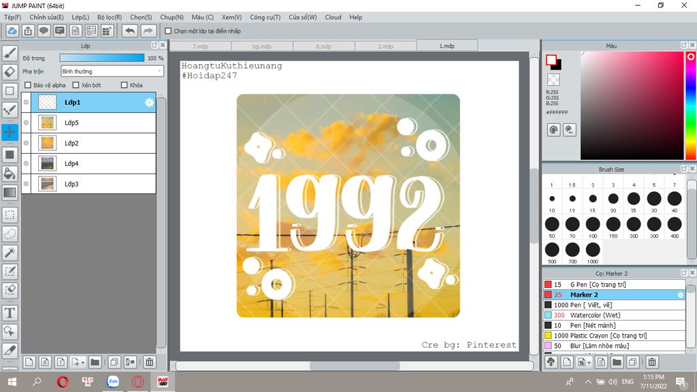Viewport: 697px width, 392px height.
Task: Open Lớp1 layer settings gear
Action: tap(149, 103)
